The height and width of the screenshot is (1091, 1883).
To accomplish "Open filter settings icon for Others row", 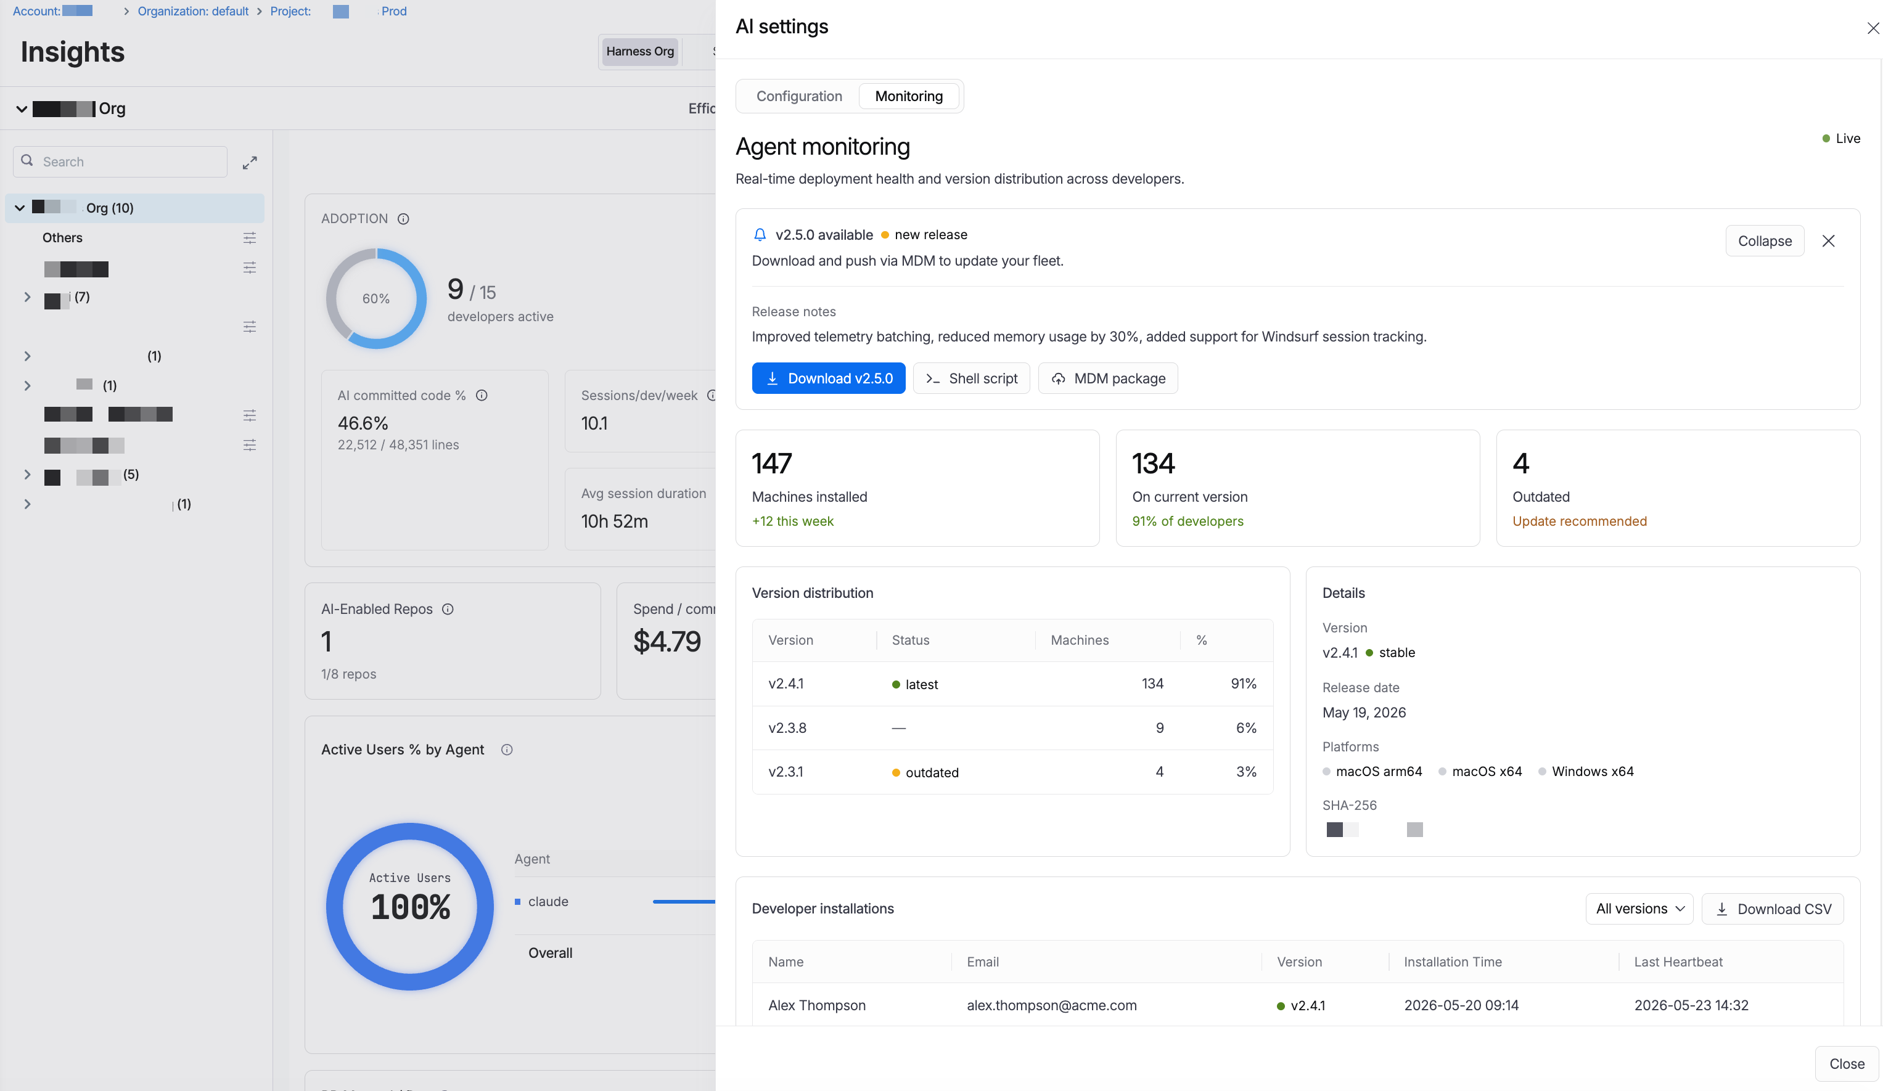I will (250, 237).
